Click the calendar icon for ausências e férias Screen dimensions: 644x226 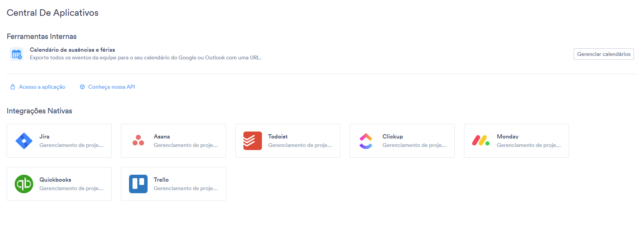[x=17, y=54]
